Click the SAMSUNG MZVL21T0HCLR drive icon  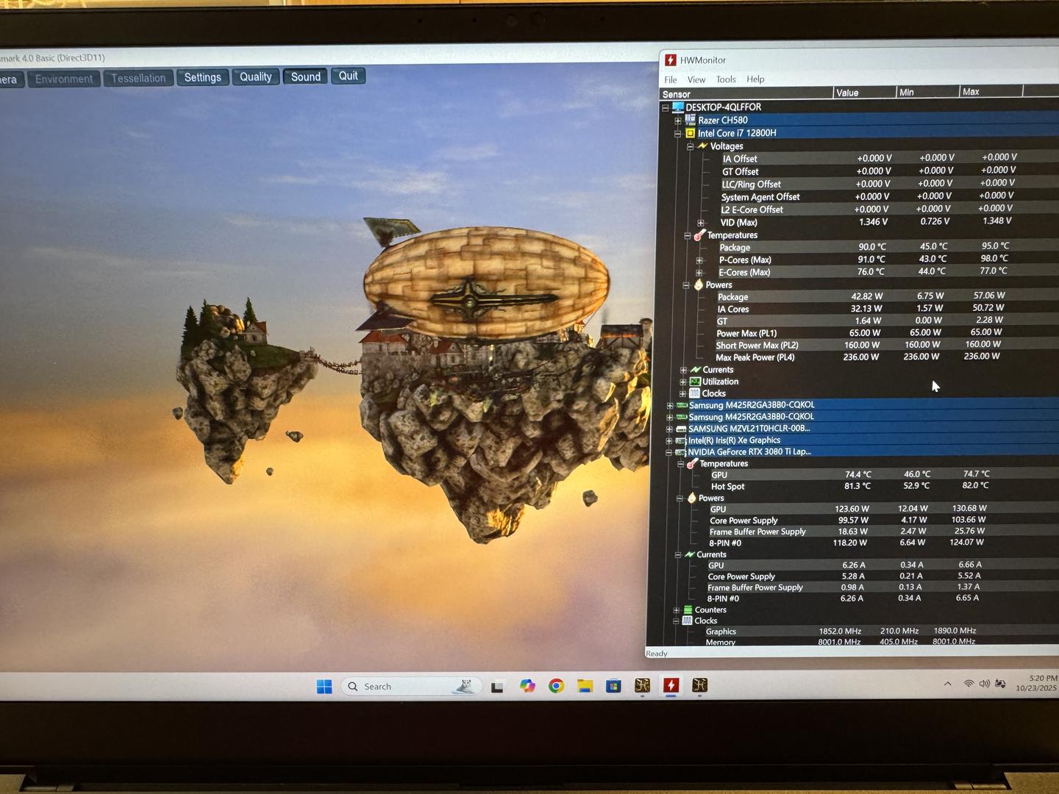(681, 429)
